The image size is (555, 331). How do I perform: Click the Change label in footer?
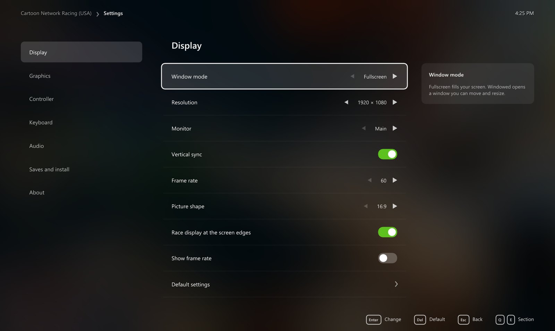(x=393, y=319)
